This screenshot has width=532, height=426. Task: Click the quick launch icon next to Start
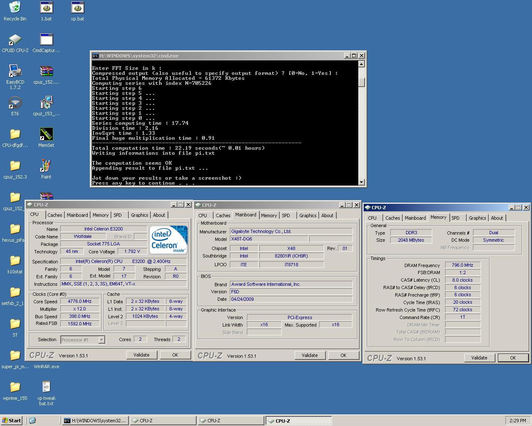32,421
